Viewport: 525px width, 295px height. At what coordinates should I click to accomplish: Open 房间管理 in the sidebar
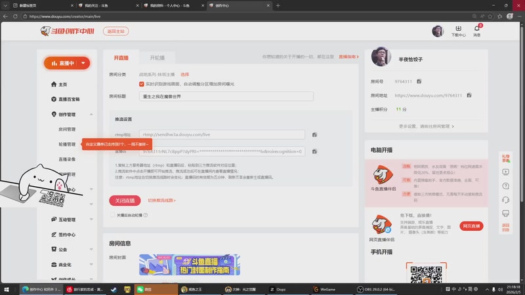[x=67, y=129]
